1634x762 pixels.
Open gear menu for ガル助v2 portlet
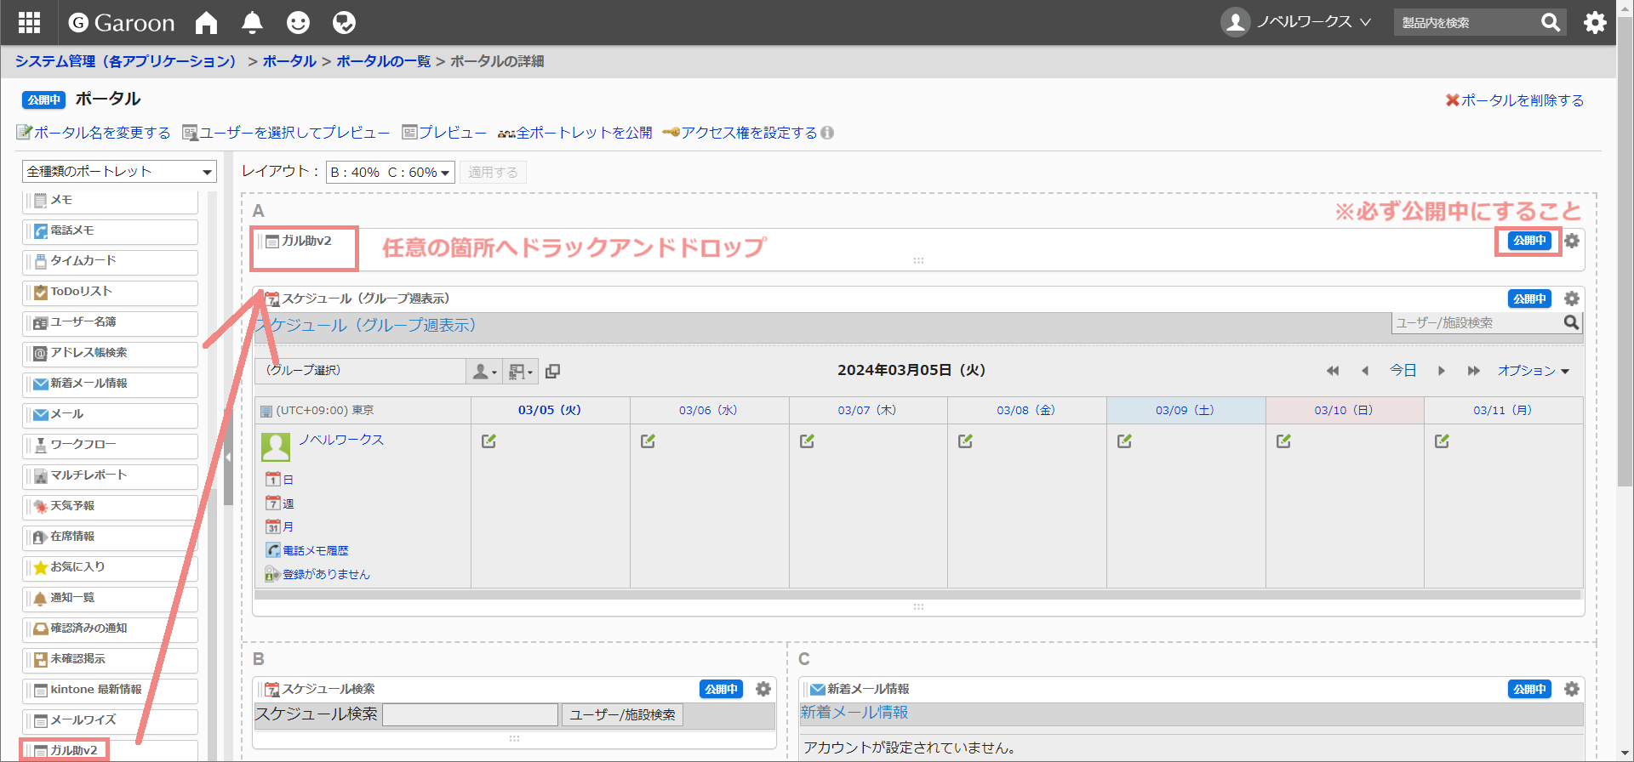point(1572,241)
